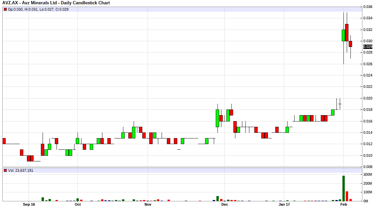378x208 pixels.
Task: Click the highlighted 0.029 current price tag
Action: click(x=368, y=47)
